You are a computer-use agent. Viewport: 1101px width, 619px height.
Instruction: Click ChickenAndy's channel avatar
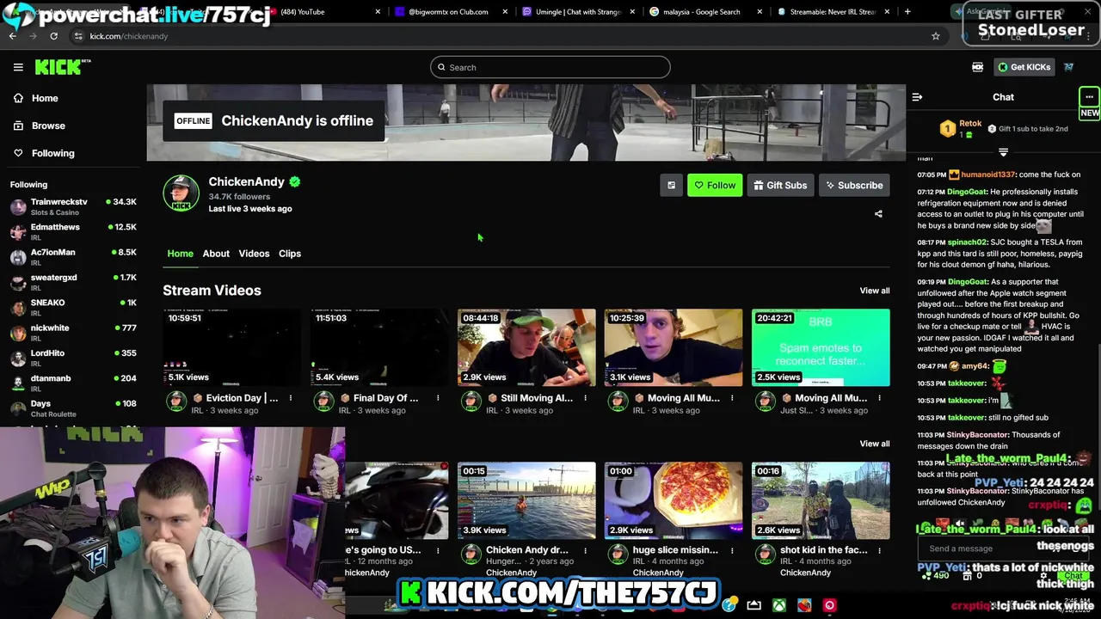point(181,193)
